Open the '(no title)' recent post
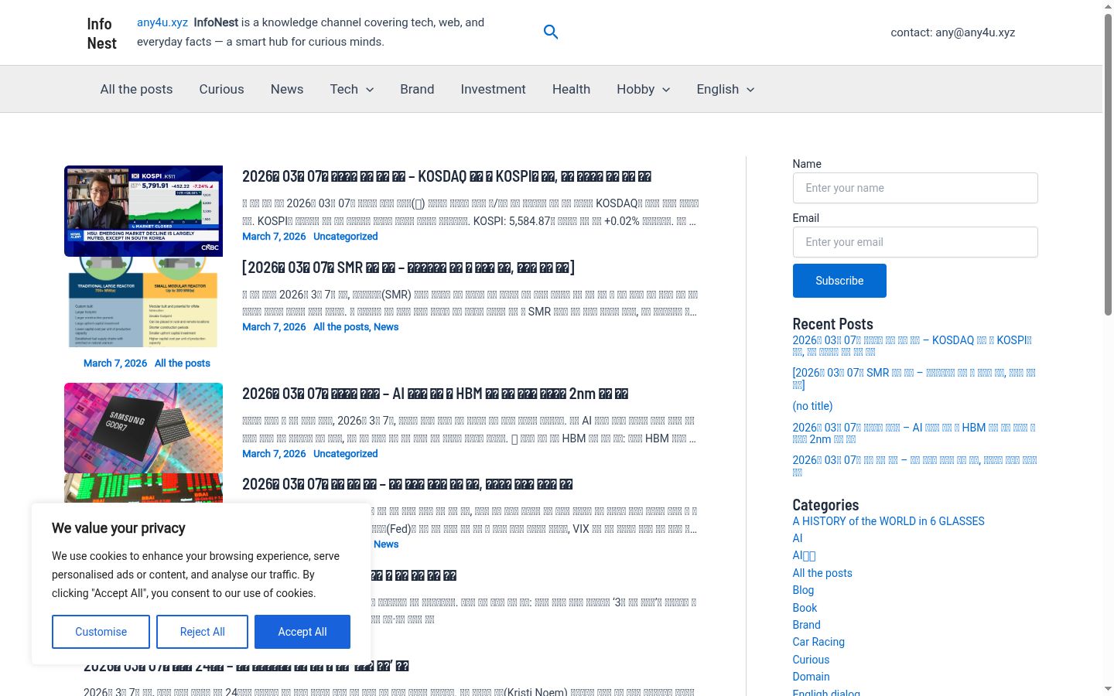The width and height of the screenshot is (1114, 696). click(812, 406)
